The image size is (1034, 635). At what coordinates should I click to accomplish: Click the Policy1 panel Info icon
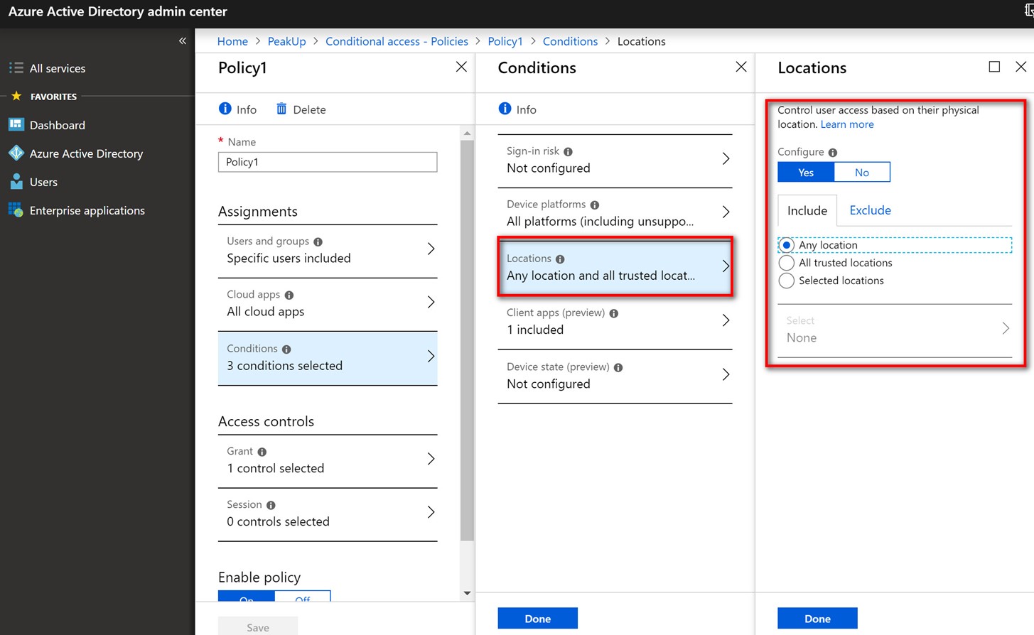coord(225,109)
